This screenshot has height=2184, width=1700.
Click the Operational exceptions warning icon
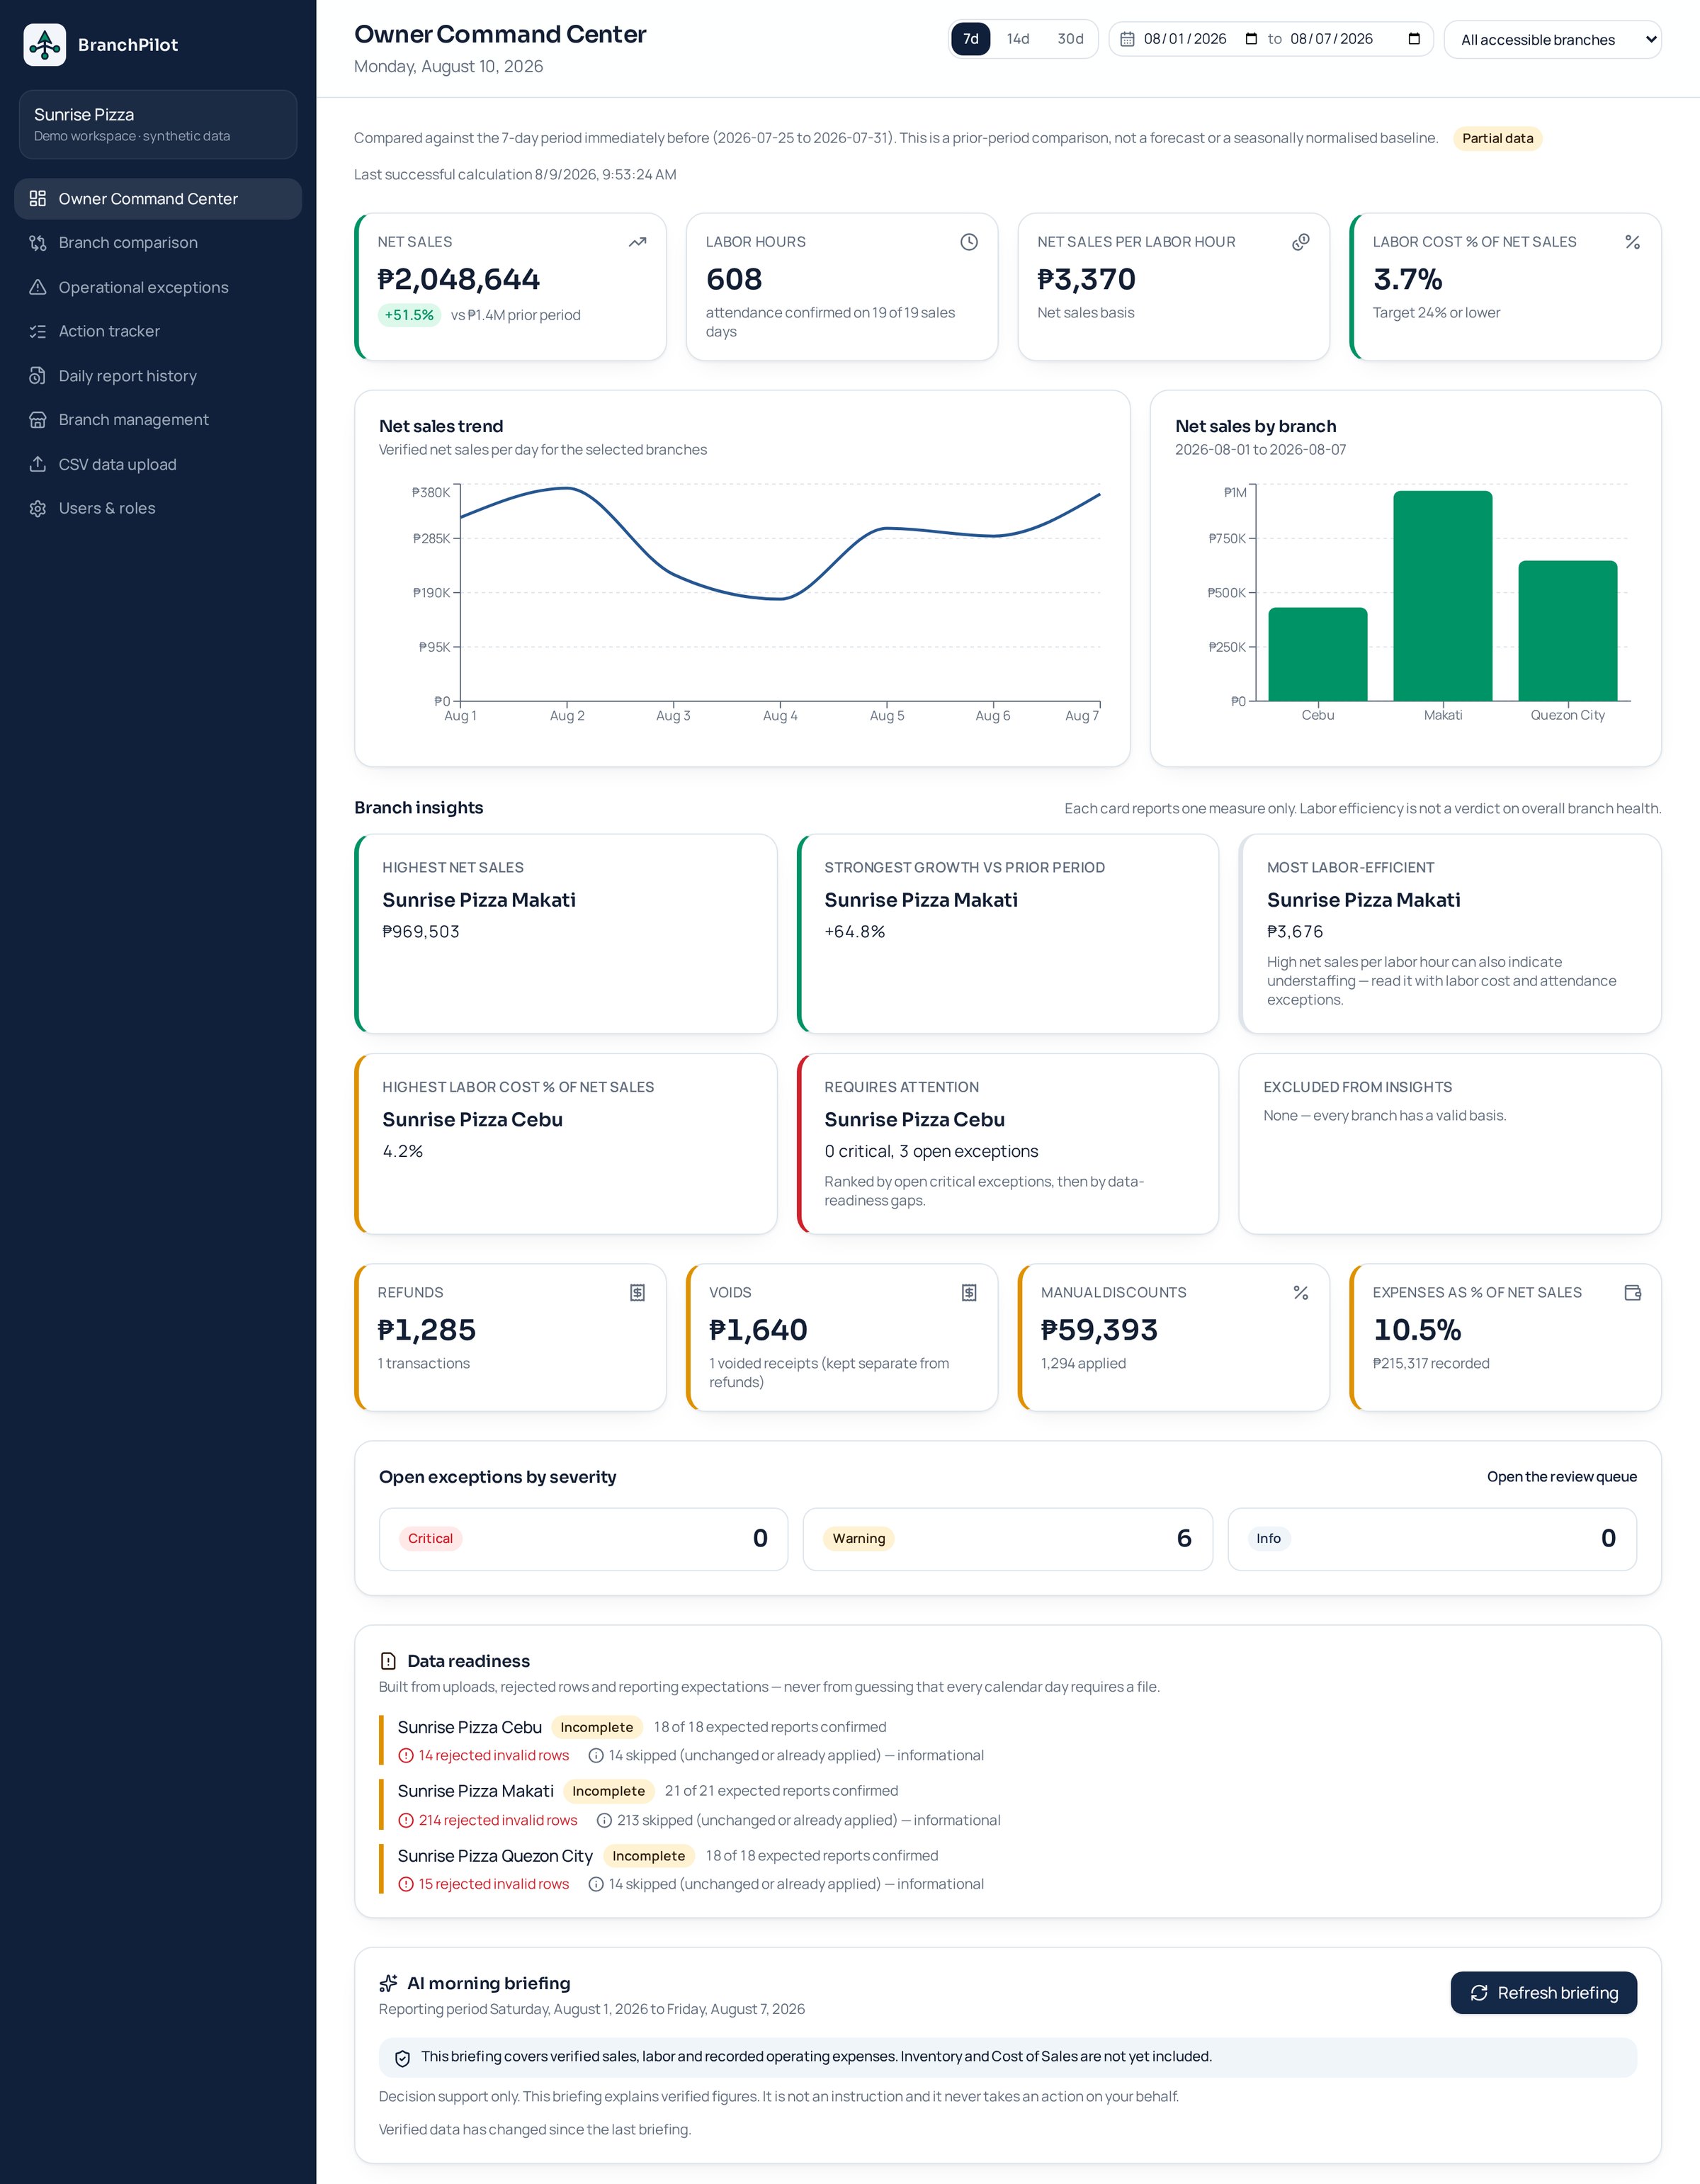38,287
